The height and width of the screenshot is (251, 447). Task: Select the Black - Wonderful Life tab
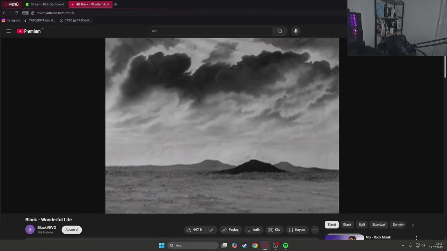pos(90,4)
